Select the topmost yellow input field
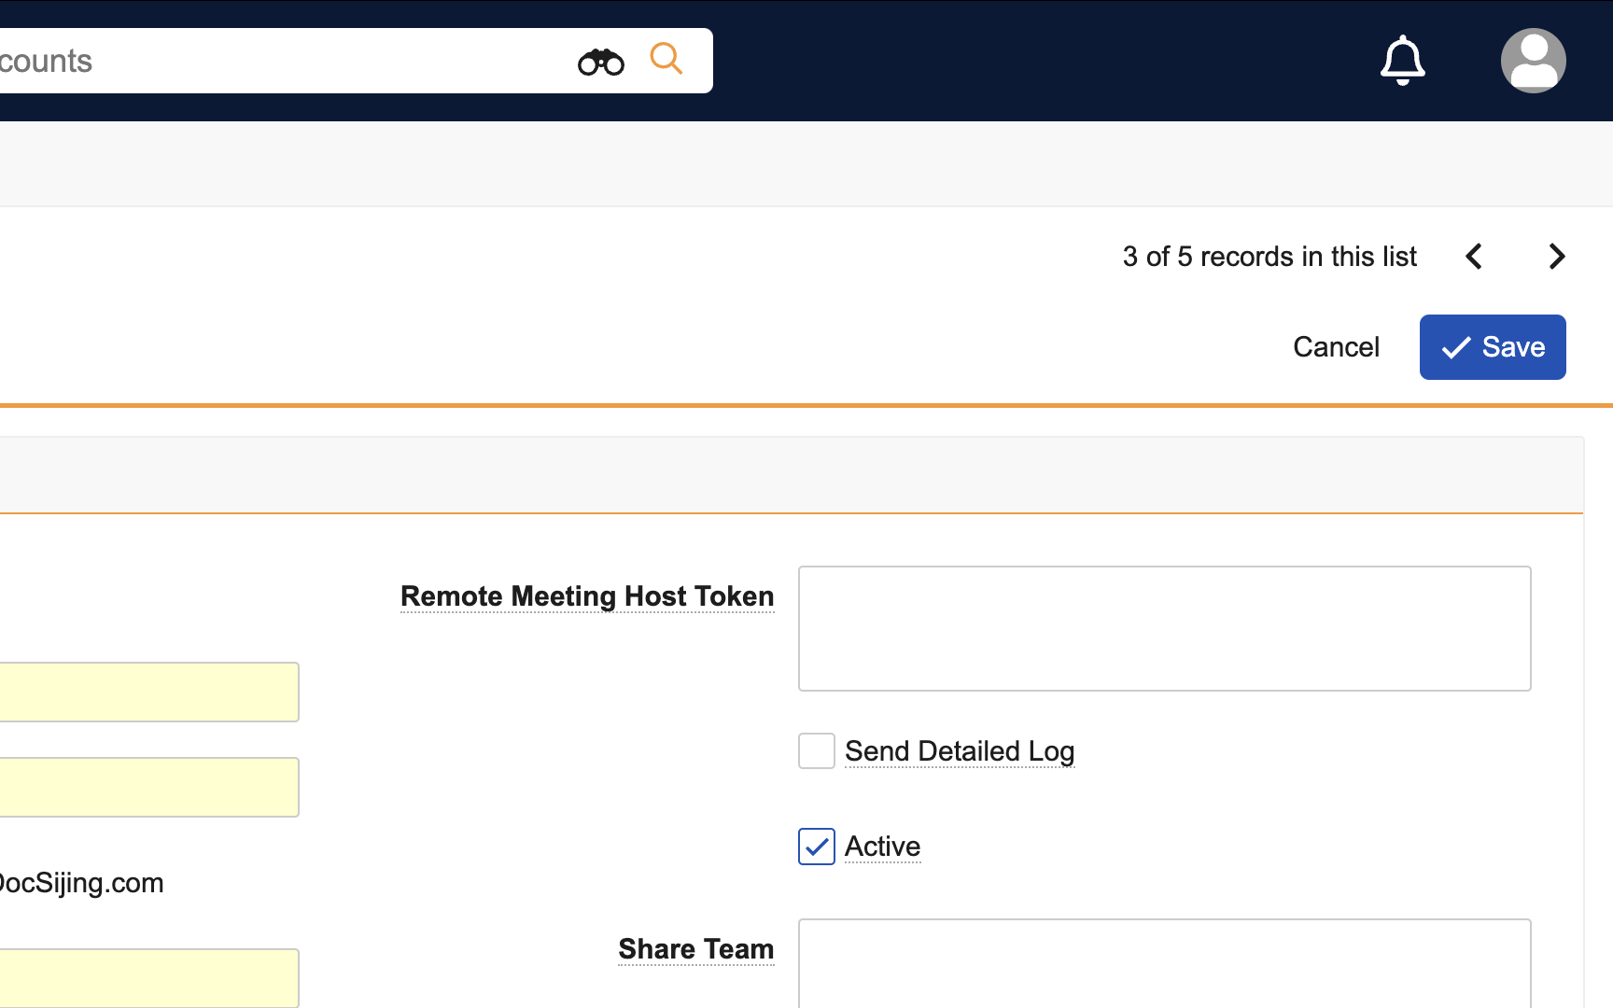 [x=149, y=692]
